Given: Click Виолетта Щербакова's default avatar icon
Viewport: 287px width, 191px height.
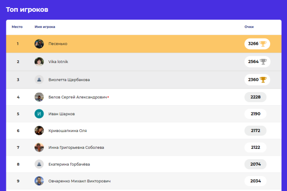Looking at the screenshot, I should 39,79.
